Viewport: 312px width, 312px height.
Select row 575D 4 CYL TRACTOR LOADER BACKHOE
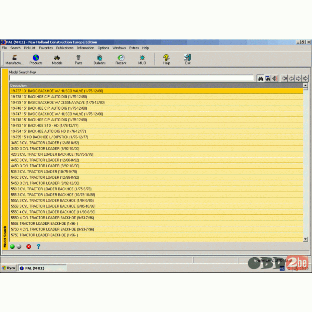tap(156, 230)
